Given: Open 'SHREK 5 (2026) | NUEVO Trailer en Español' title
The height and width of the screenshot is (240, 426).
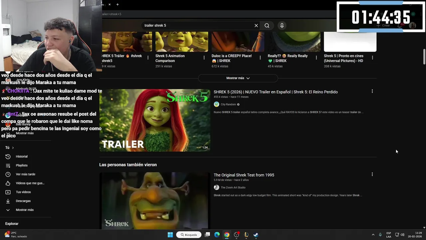Looking at the screenshot, I should [276, 92].
